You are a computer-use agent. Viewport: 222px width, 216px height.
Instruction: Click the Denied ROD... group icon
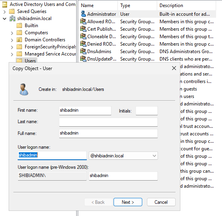coord(83,44)
